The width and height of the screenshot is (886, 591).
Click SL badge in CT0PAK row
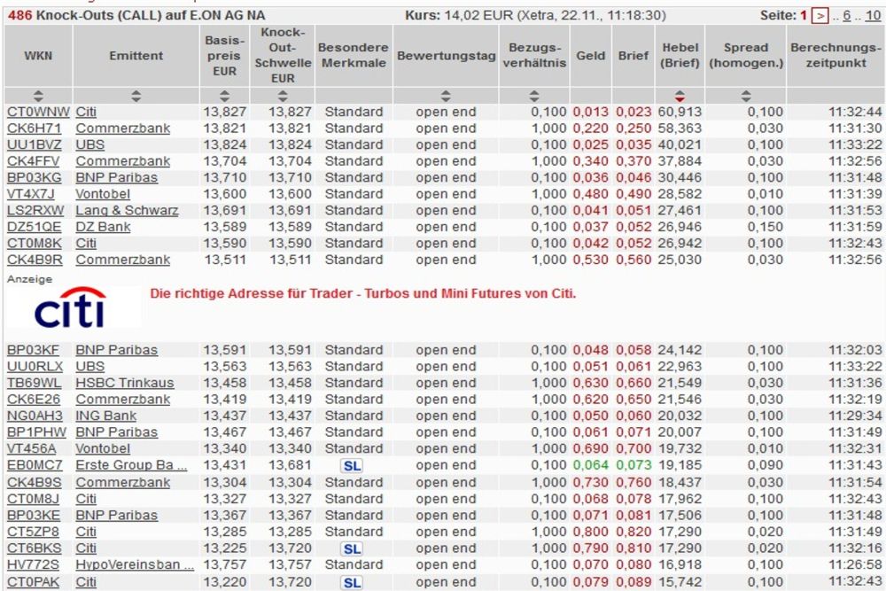(352, 582)
